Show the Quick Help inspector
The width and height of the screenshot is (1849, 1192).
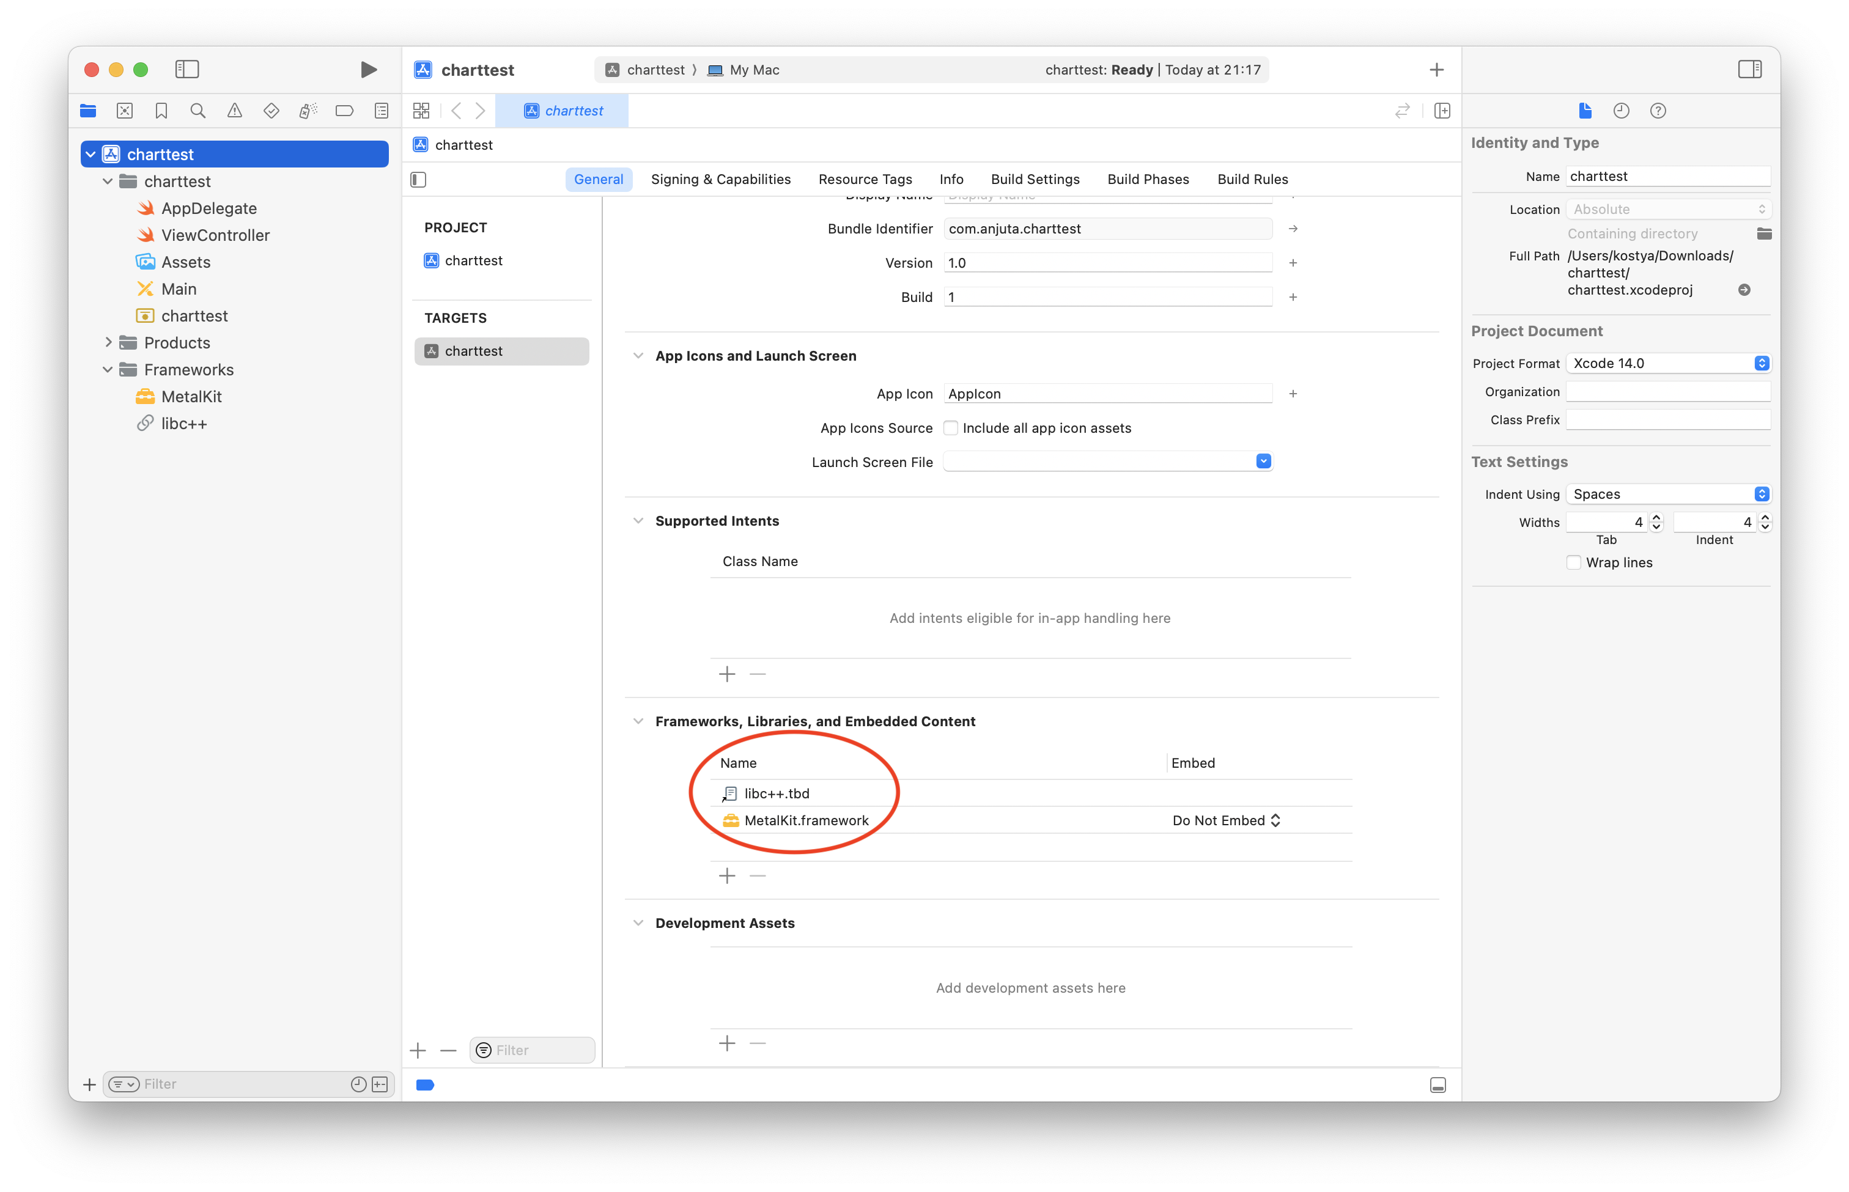(1658, 111)
